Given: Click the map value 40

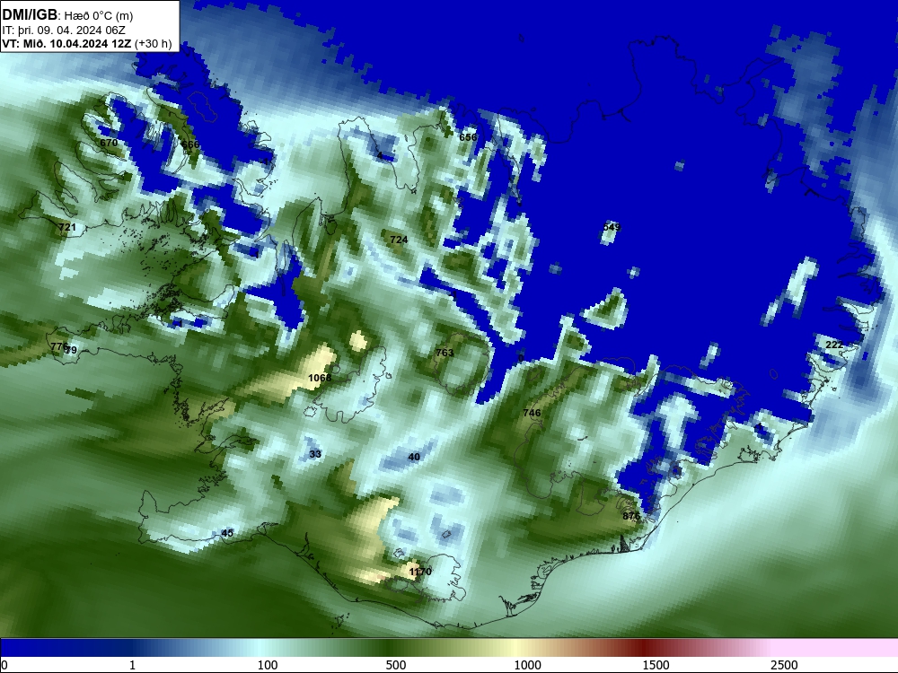Looking at the screenshot, I should point(414,457).
